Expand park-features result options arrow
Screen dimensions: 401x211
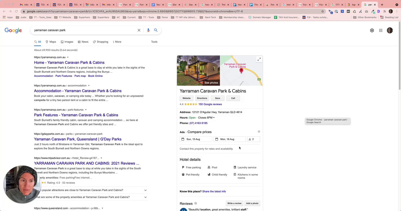[86, 110]
